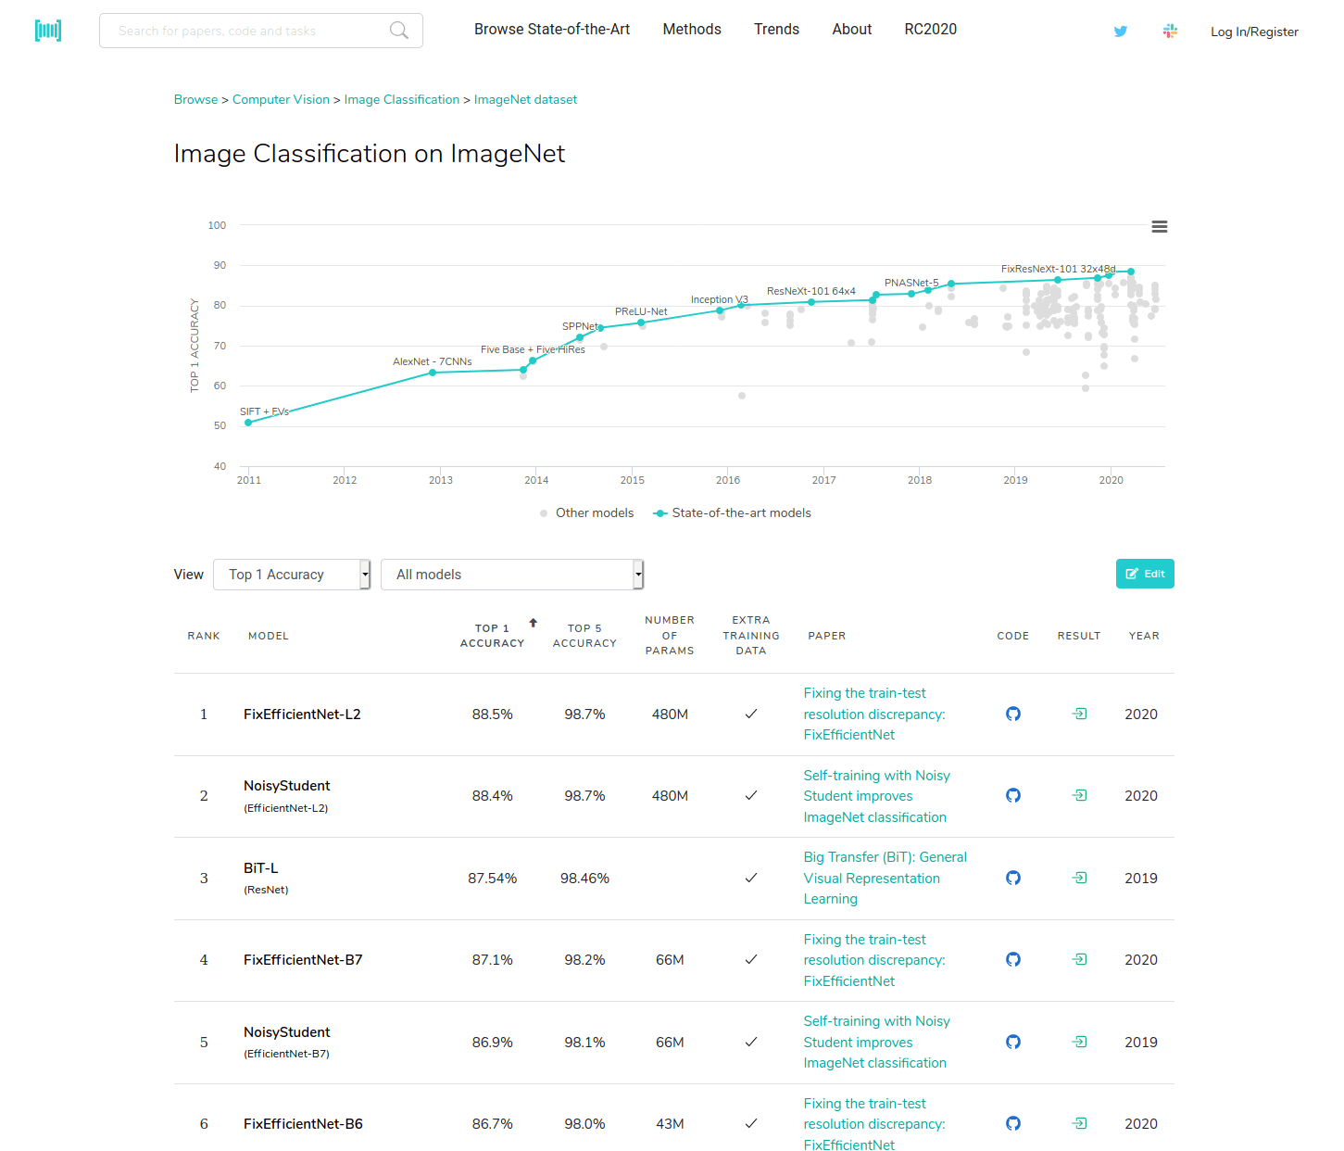Open NoisyStudent EfficientNet-L2 paper link

(x=877, y=796)
